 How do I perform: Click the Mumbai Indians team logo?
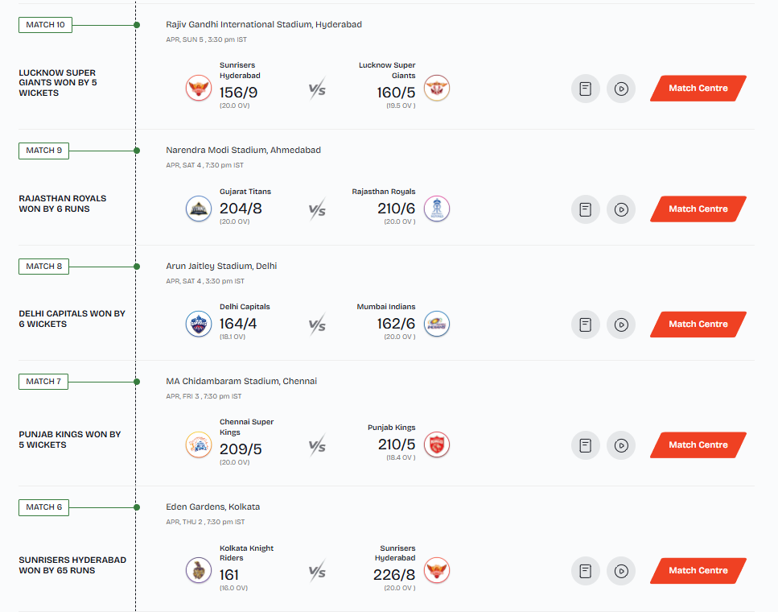(x=437, y=325)
